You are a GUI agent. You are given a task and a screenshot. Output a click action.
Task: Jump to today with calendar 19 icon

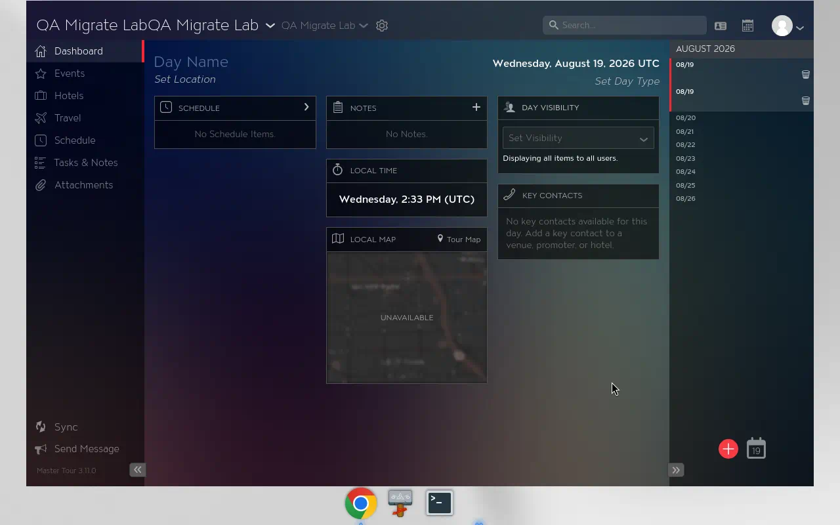coord(756,448)
